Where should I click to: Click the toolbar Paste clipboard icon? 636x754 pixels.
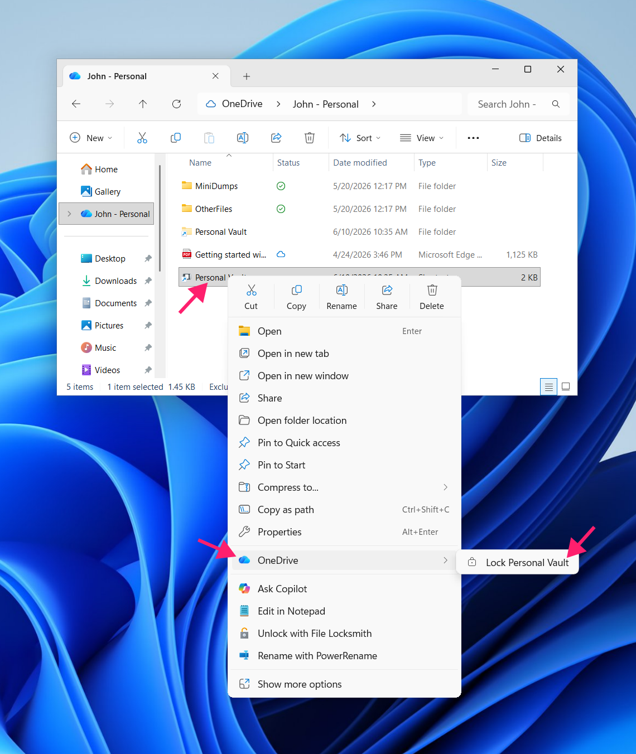click(209, 138)
